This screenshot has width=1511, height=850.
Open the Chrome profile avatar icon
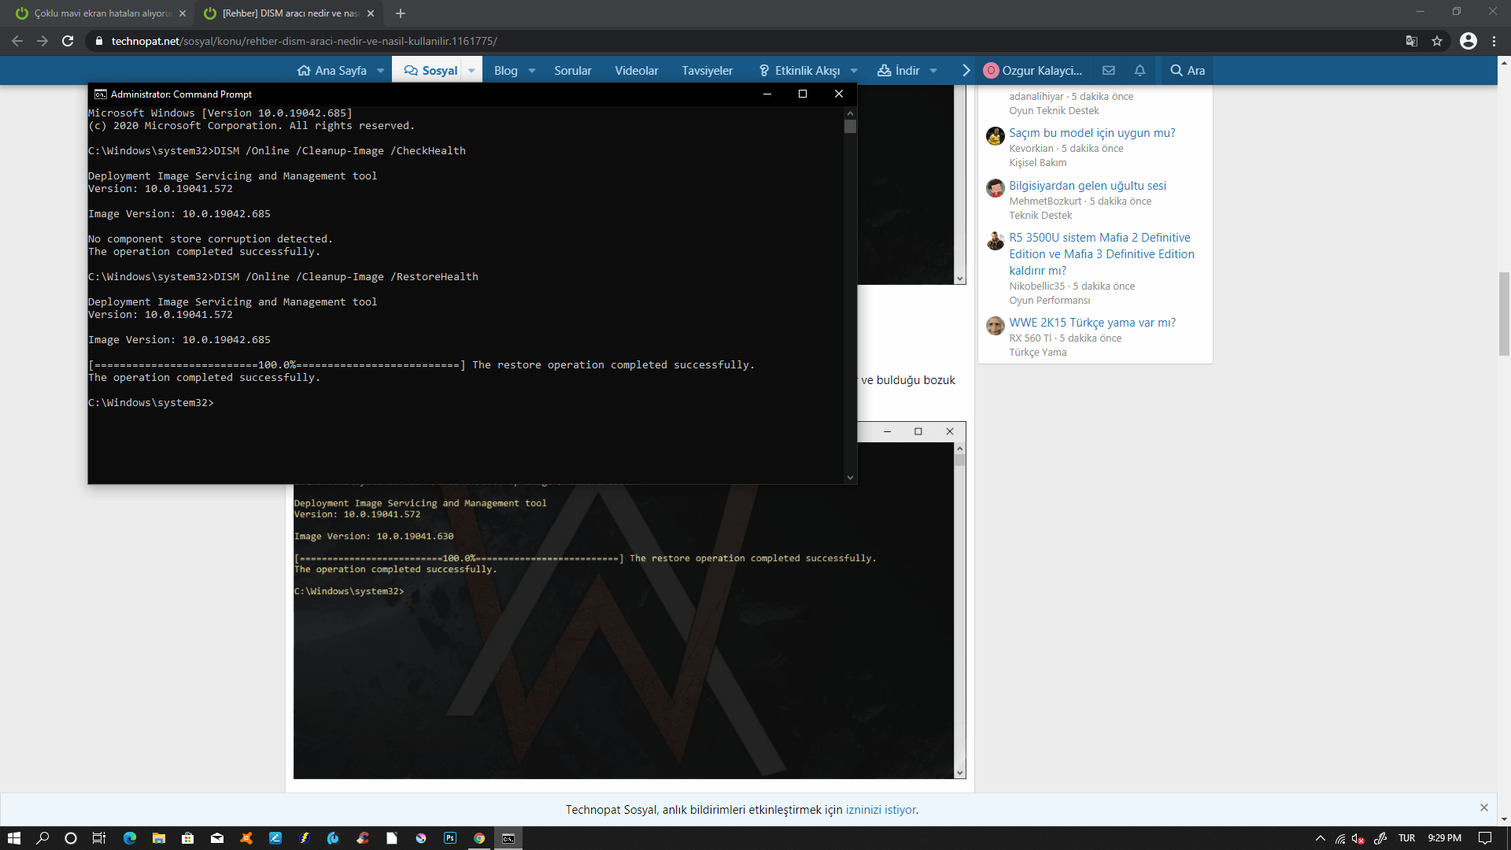[1469, 41]
